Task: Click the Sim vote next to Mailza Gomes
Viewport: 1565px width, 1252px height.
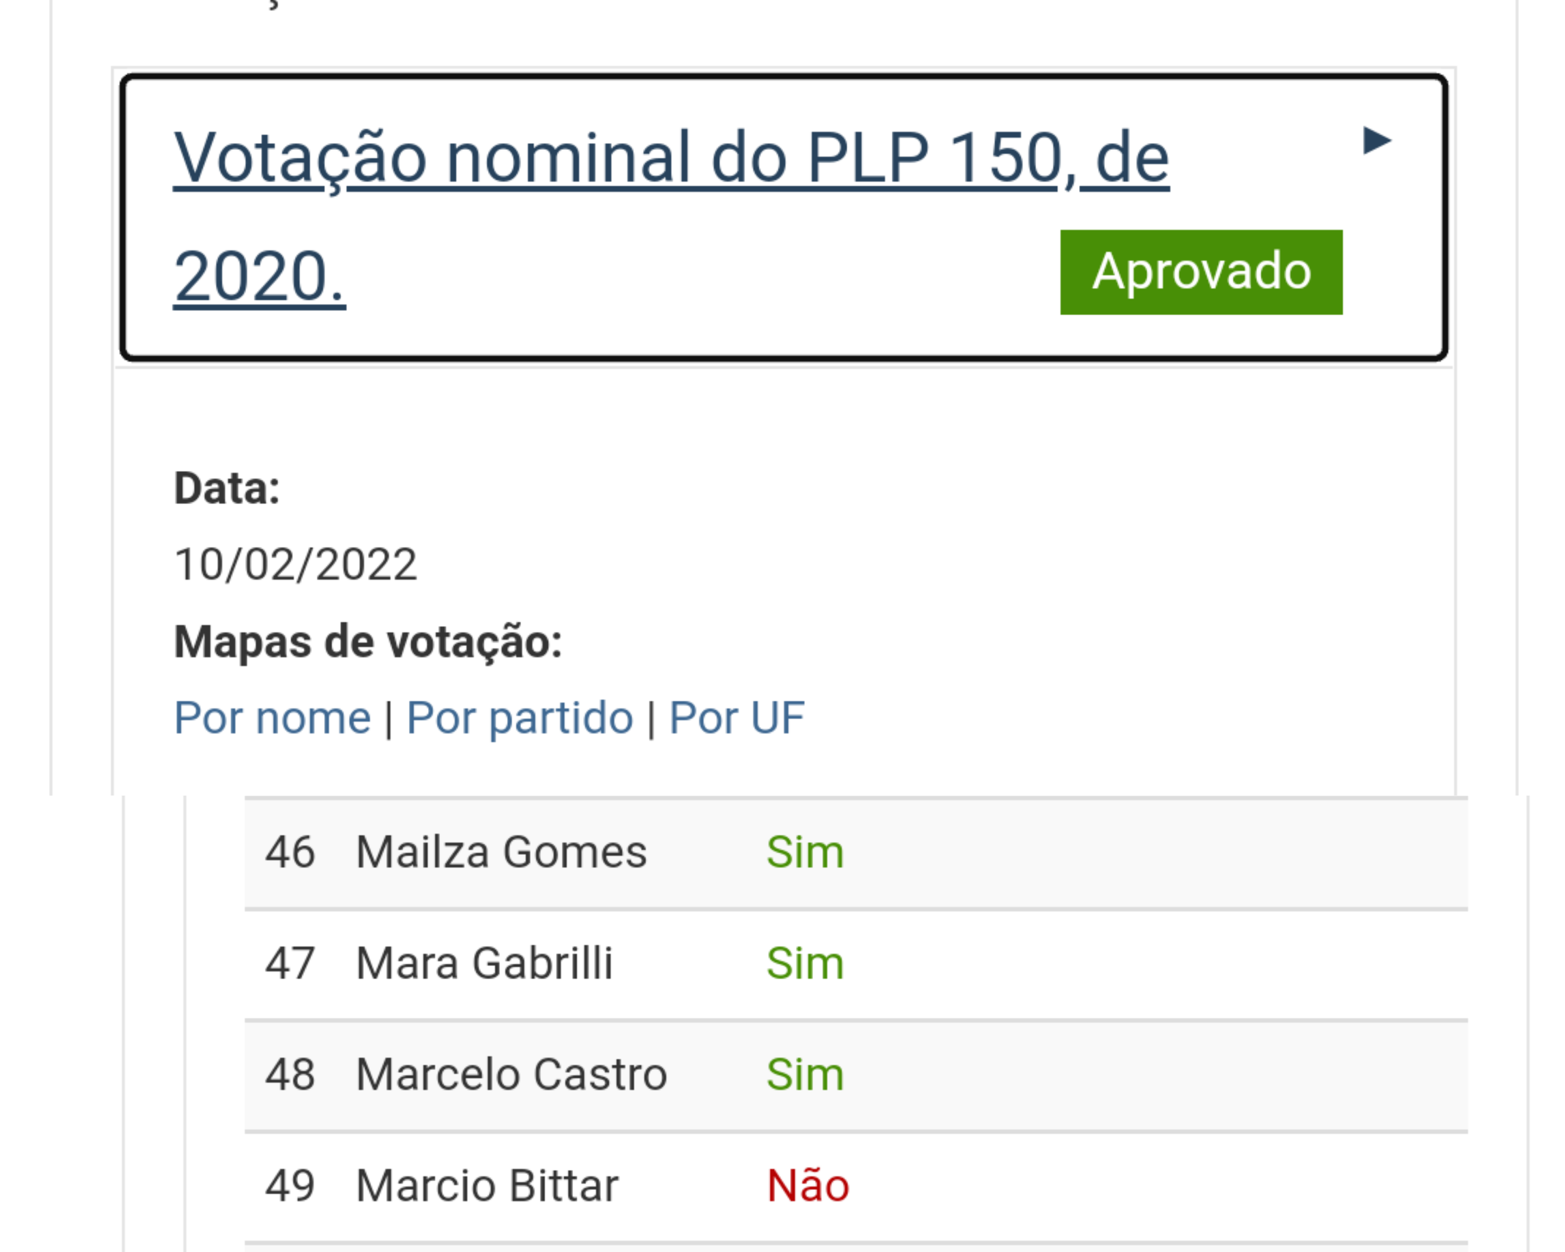Action: [x=805, y=852]
